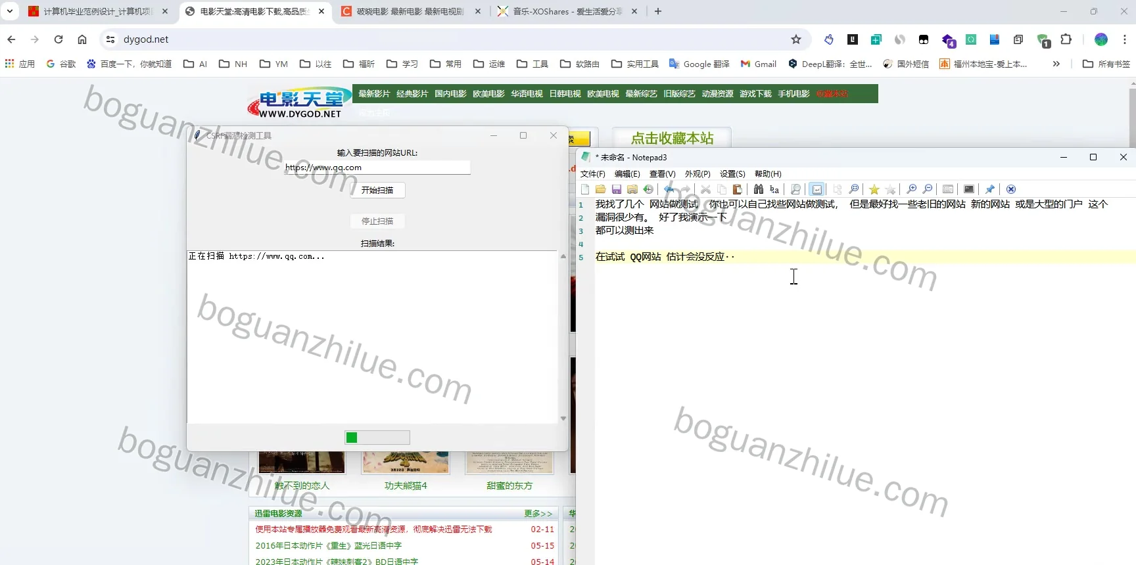
Task: Click the shield extension icon with badge 1
Action: click(x=1043, y=41)
